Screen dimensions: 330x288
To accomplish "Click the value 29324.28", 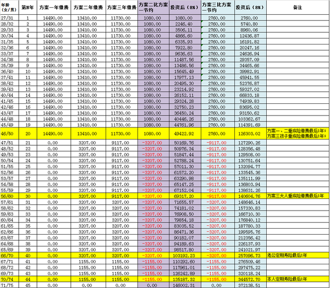I will 185,101.
